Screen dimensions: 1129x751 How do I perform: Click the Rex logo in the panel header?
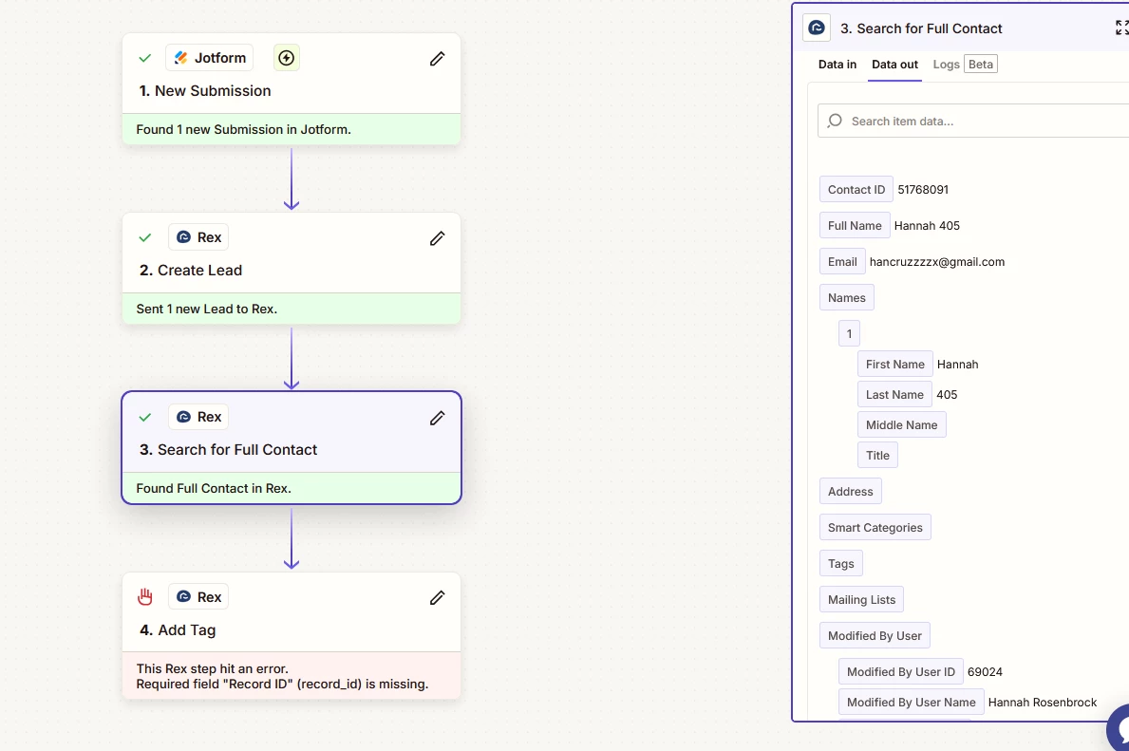817,28
